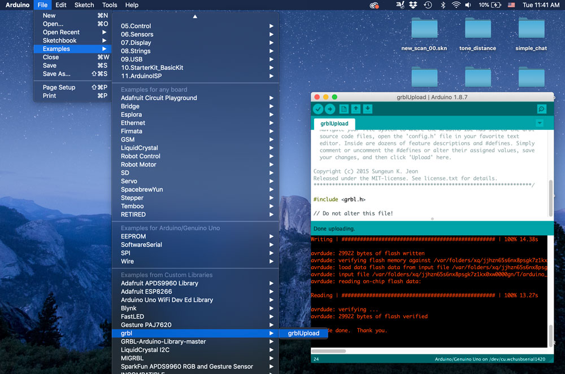Expand Open Recent submenu
This screenshot has width=565, height=374.
[x=72, y=32]
